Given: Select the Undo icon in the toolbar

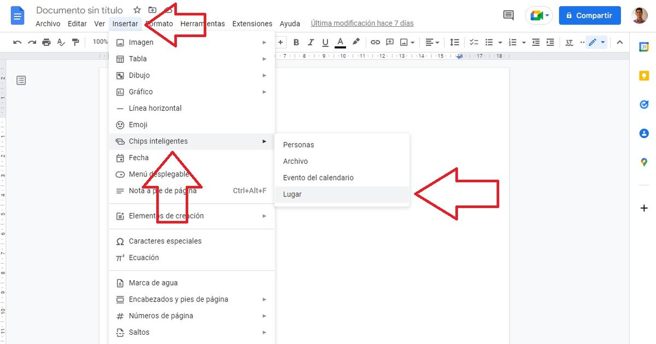Looking at the screenshot, I should (18, 42).
